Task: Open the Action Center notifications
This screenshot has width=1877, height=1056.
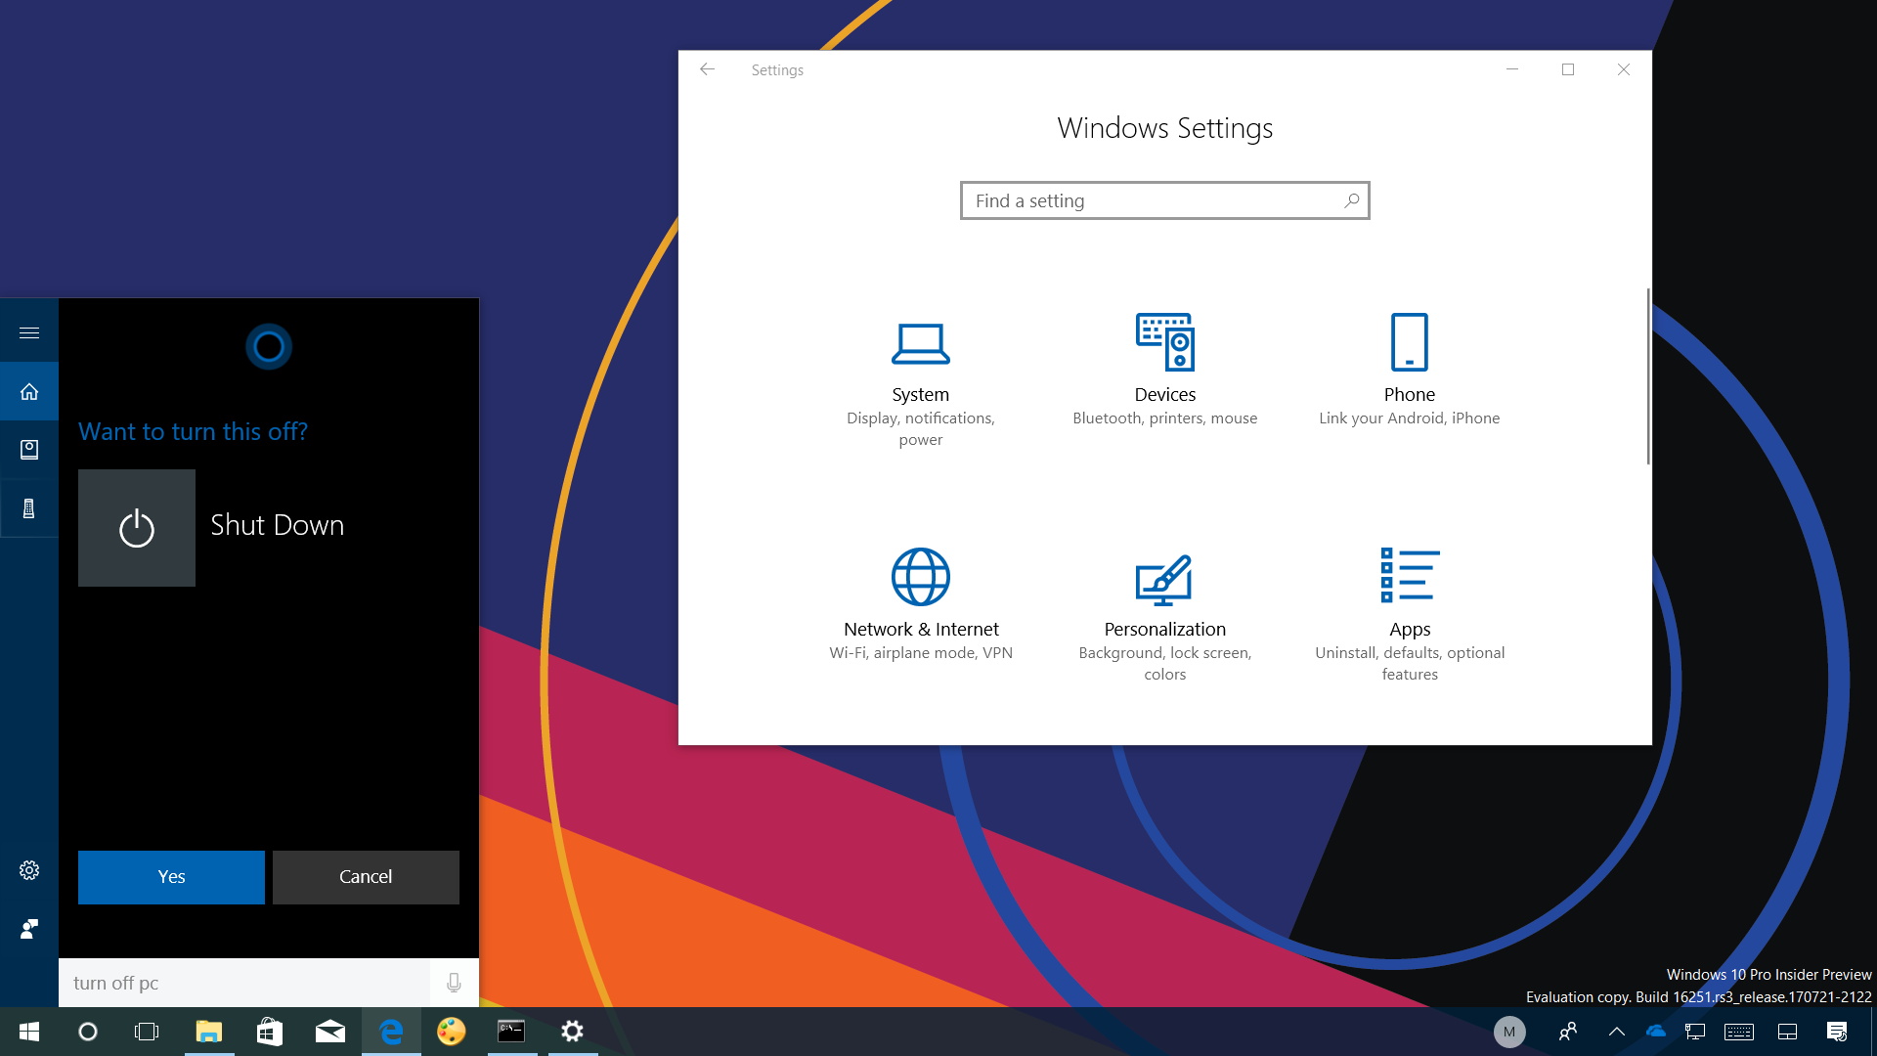Action: pyautogui.click(x=1837, y=1032)
